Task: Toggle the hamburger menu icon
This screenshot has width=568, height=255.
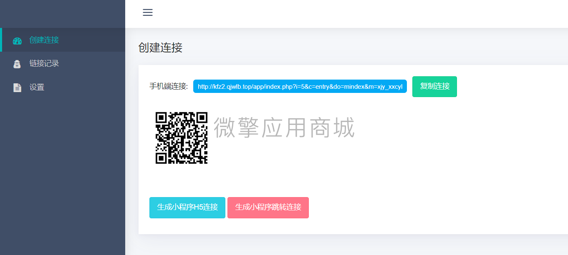Action: tap(148, 12)
